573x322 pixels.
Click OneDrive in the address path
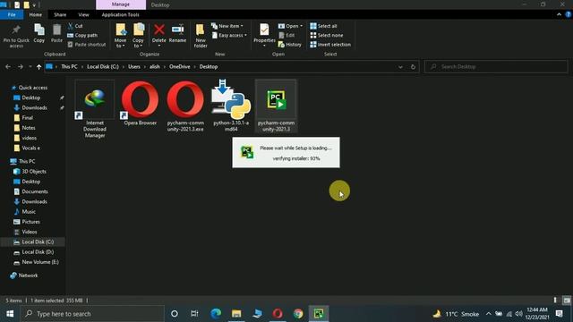[179, 67]
